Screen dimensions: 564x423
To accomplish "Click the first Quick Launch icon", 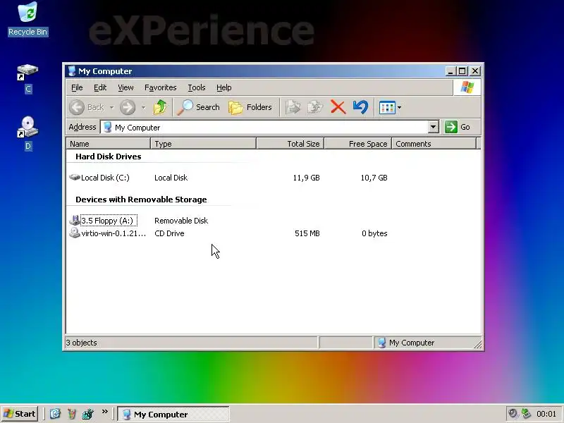I will click(x=55, y=414).
